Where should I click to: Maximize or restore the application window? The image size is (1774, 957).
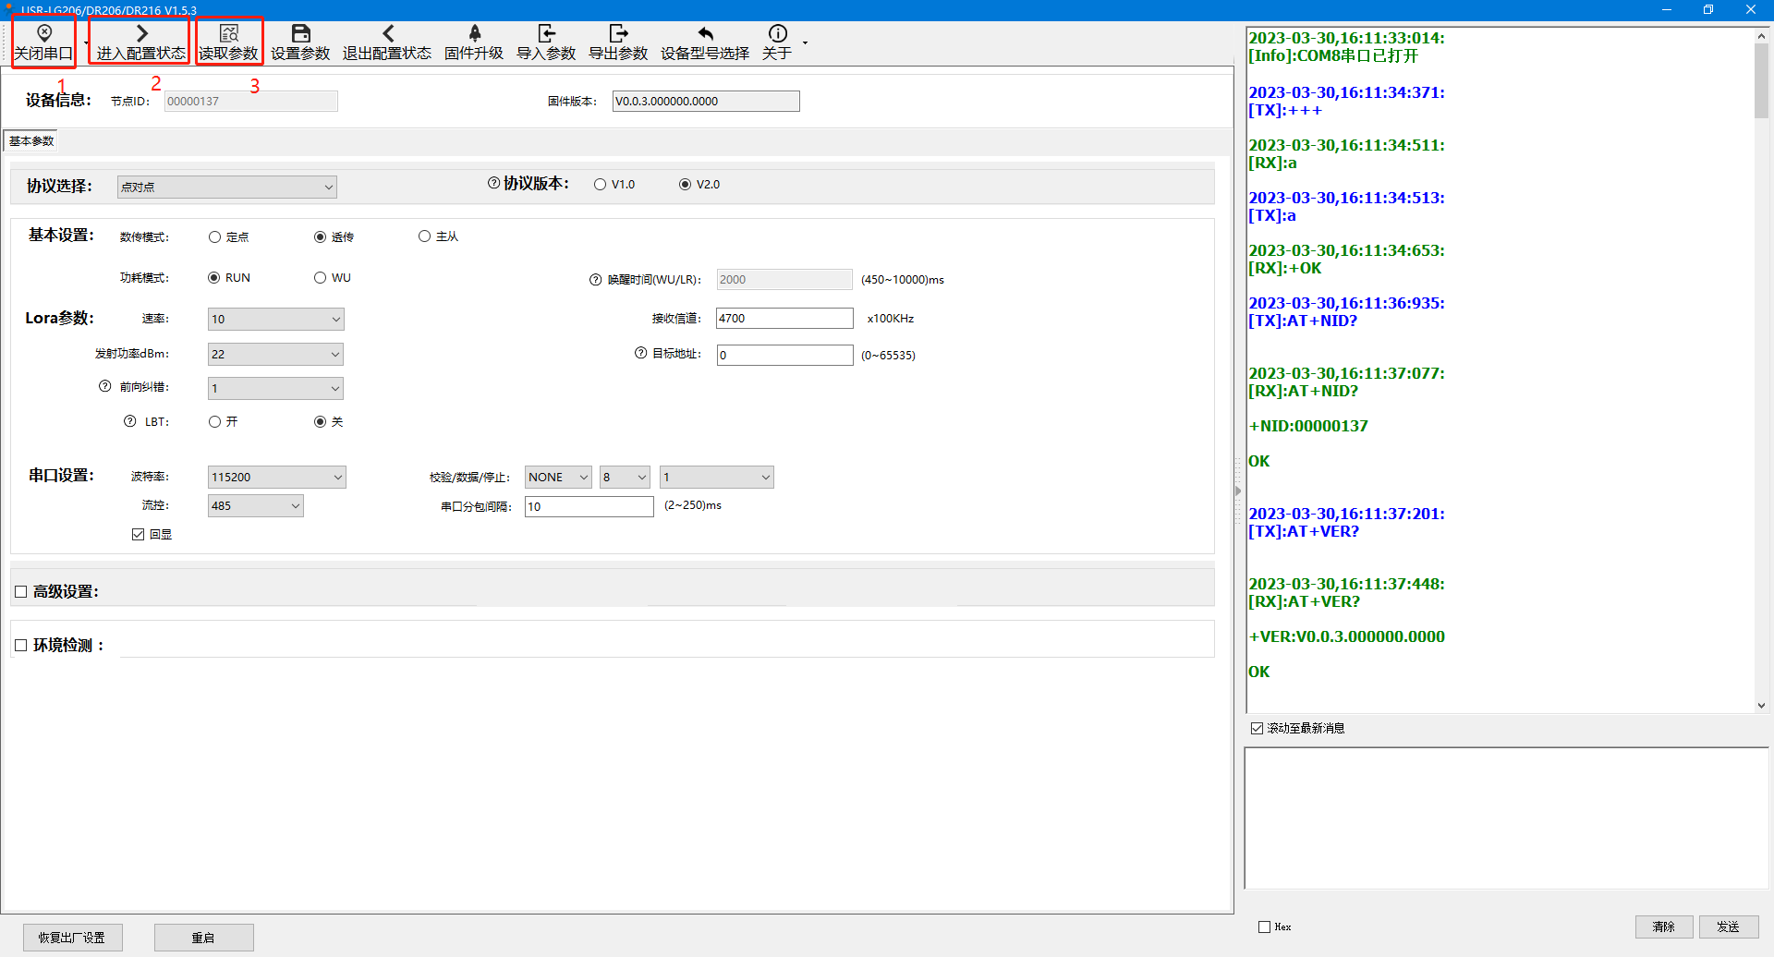(1708, 9)
